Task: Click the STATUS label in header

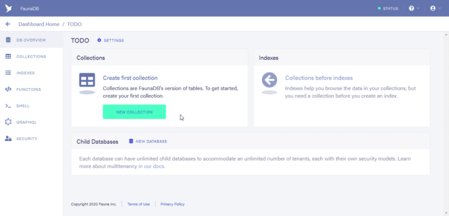Action: tap(391, 9)
